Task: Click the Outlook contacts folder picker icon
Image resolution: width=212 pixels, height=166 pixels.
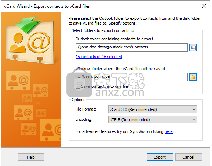Action: 193,48
